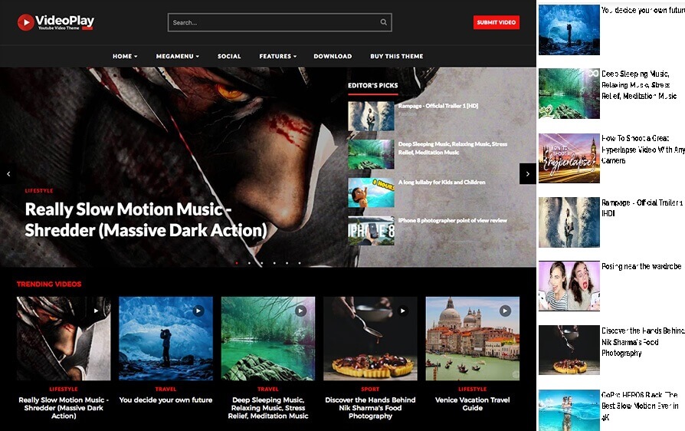
Task: Click the iPhone 8 thumbnail
Action: click(371, 231)
